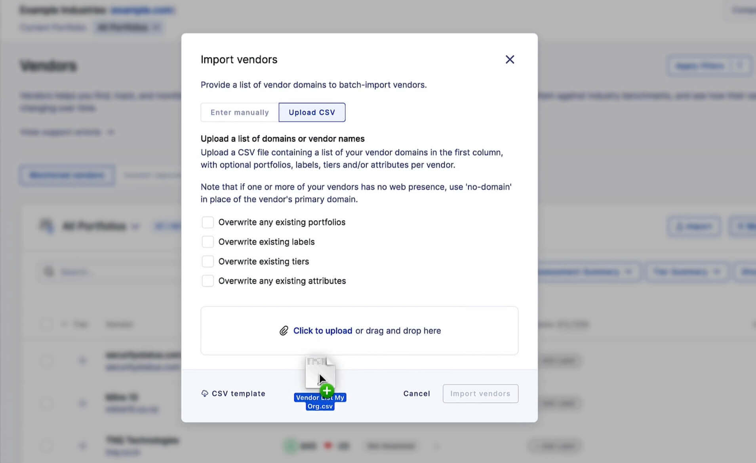The width and height of the screenshot is (756, 463).
Task: Click the search magnifier icon in vendor search
Action: [48, 271]
